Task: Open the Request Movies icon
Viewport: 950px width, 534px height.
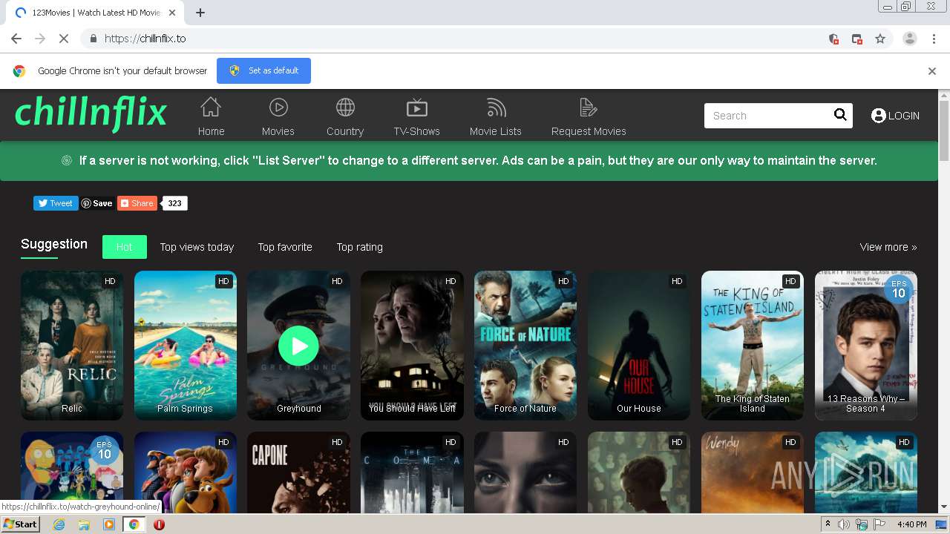Action: tap(589, 108)
